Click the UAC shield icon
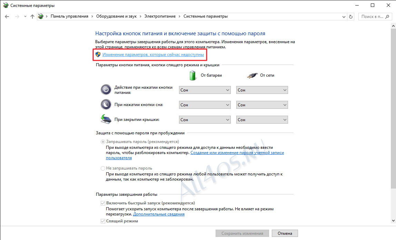 [x=98, y=54]
